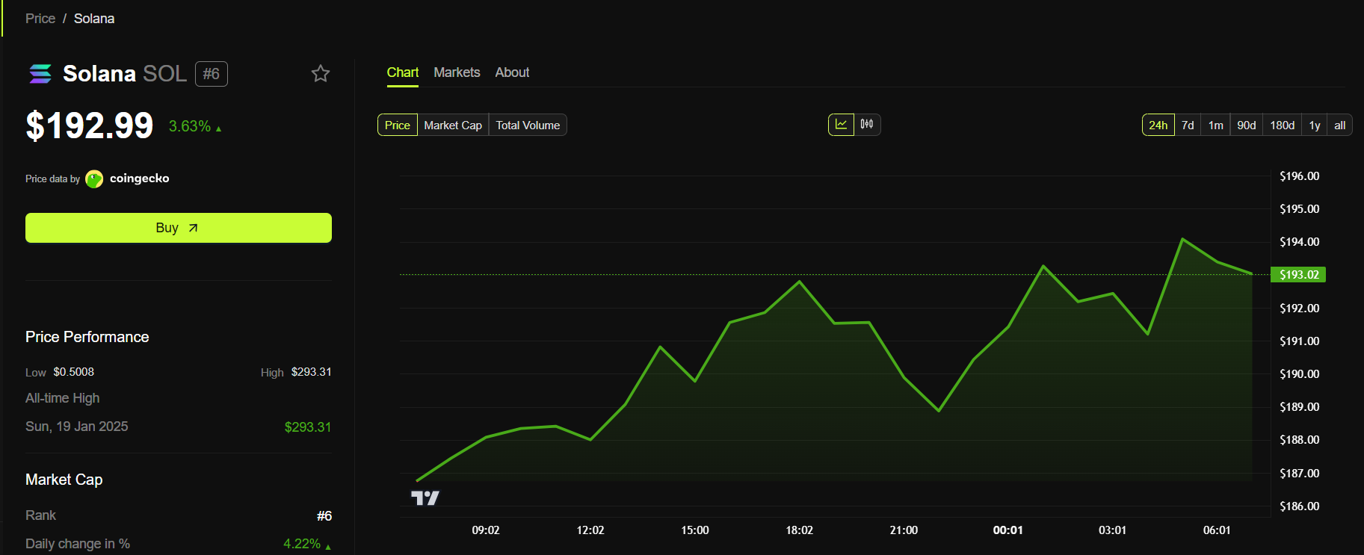
Task: Click the 00:01 time axis label
Action: [x=1008, y=530]
